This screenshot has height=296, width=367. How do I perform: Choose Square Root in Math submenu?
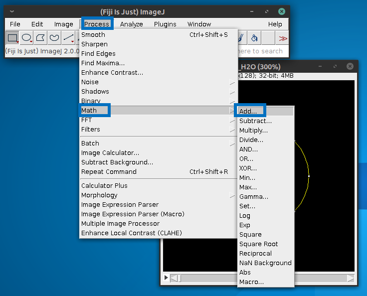click(x=266, y=244)
